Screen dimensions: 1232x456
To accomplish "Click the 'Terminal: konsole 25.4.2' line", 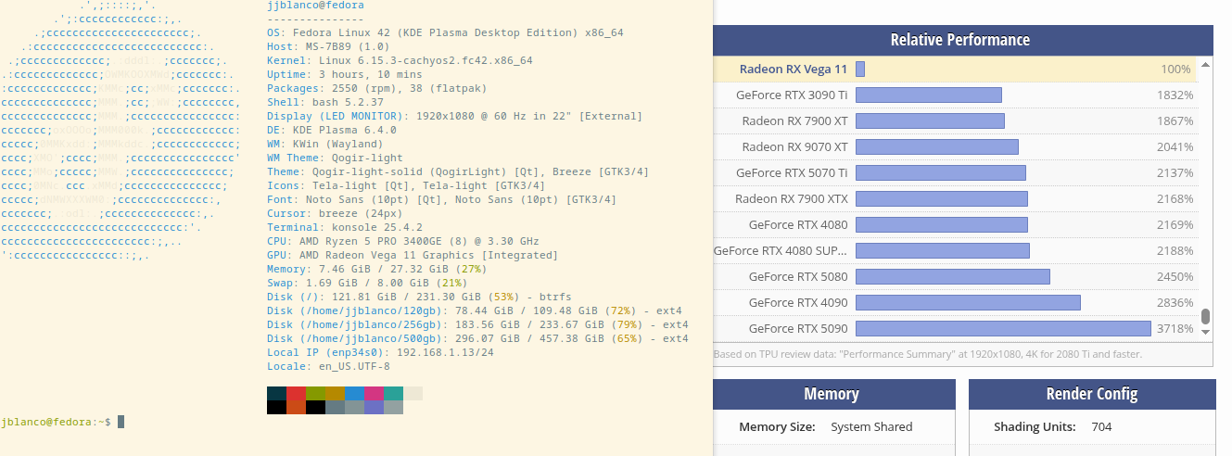I will tap(345, 227).
